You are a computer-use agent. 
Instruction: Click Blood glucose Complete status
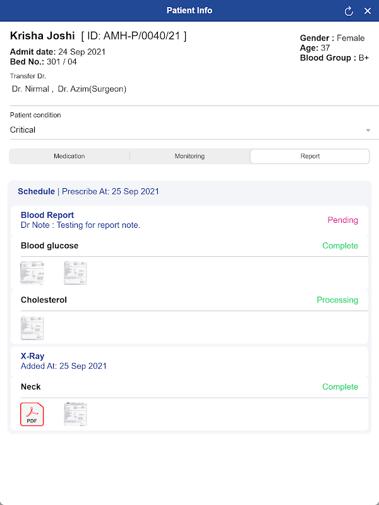[x=340, y=246]
